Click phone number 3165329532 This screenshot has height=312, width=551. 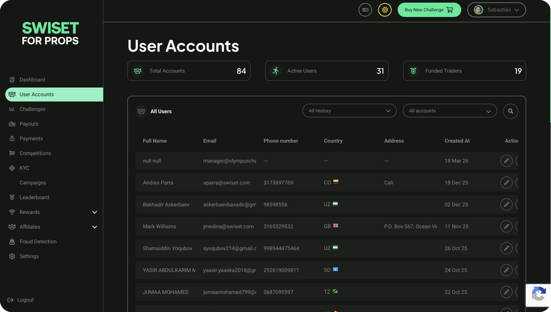point(278,226)
